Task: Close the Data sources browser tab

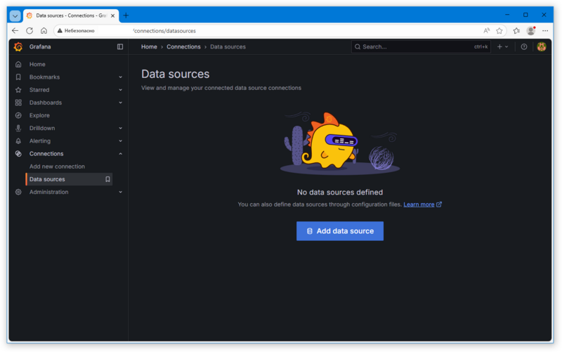Action: click(x=112, y=15)
